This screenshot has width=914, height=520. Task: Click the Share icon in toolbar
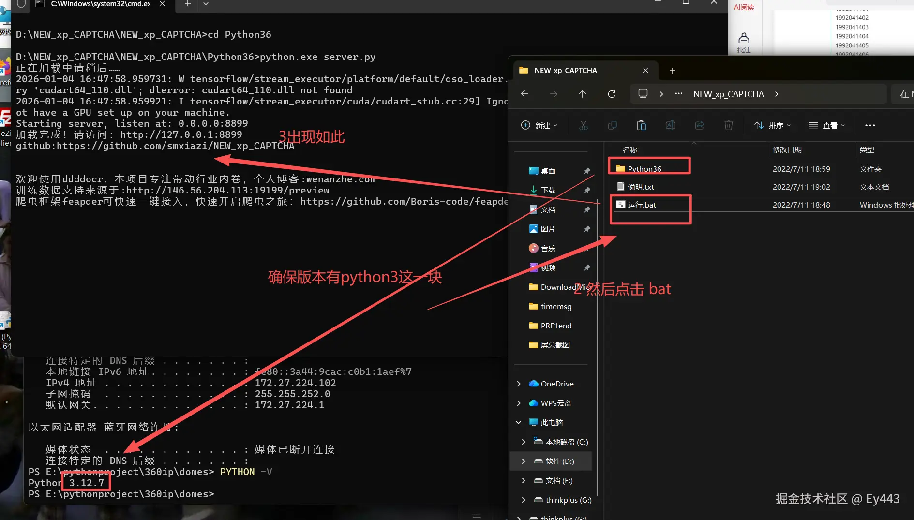[700, 125]
